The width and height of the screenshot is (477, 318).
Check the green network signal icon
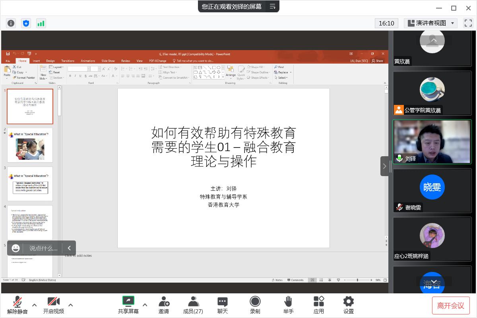click(x=41, y=23)
